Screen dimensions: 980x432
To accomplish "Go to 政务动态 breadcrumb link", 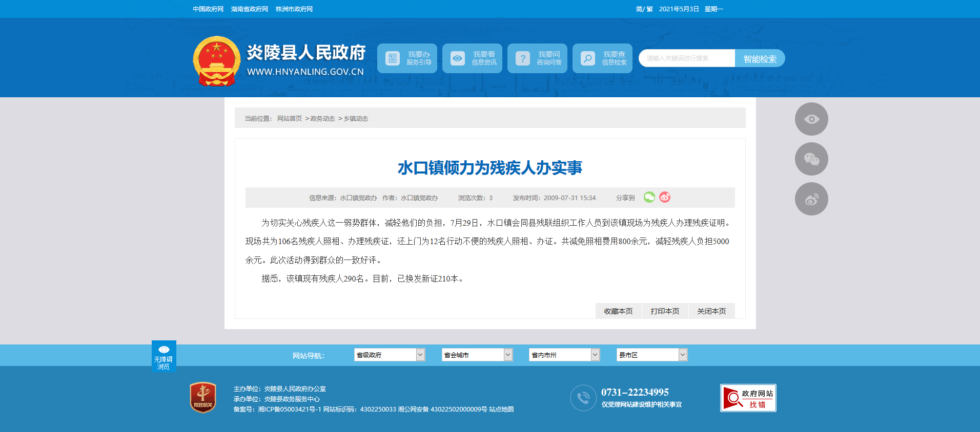I will coord(322,119).
